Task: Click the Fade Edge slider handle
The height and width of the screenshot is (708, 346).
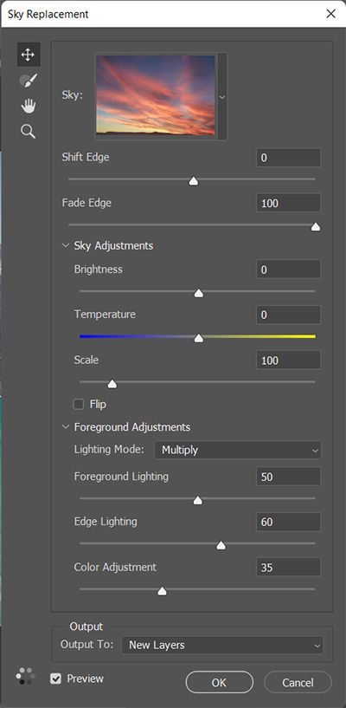Action: pos(316,226)
